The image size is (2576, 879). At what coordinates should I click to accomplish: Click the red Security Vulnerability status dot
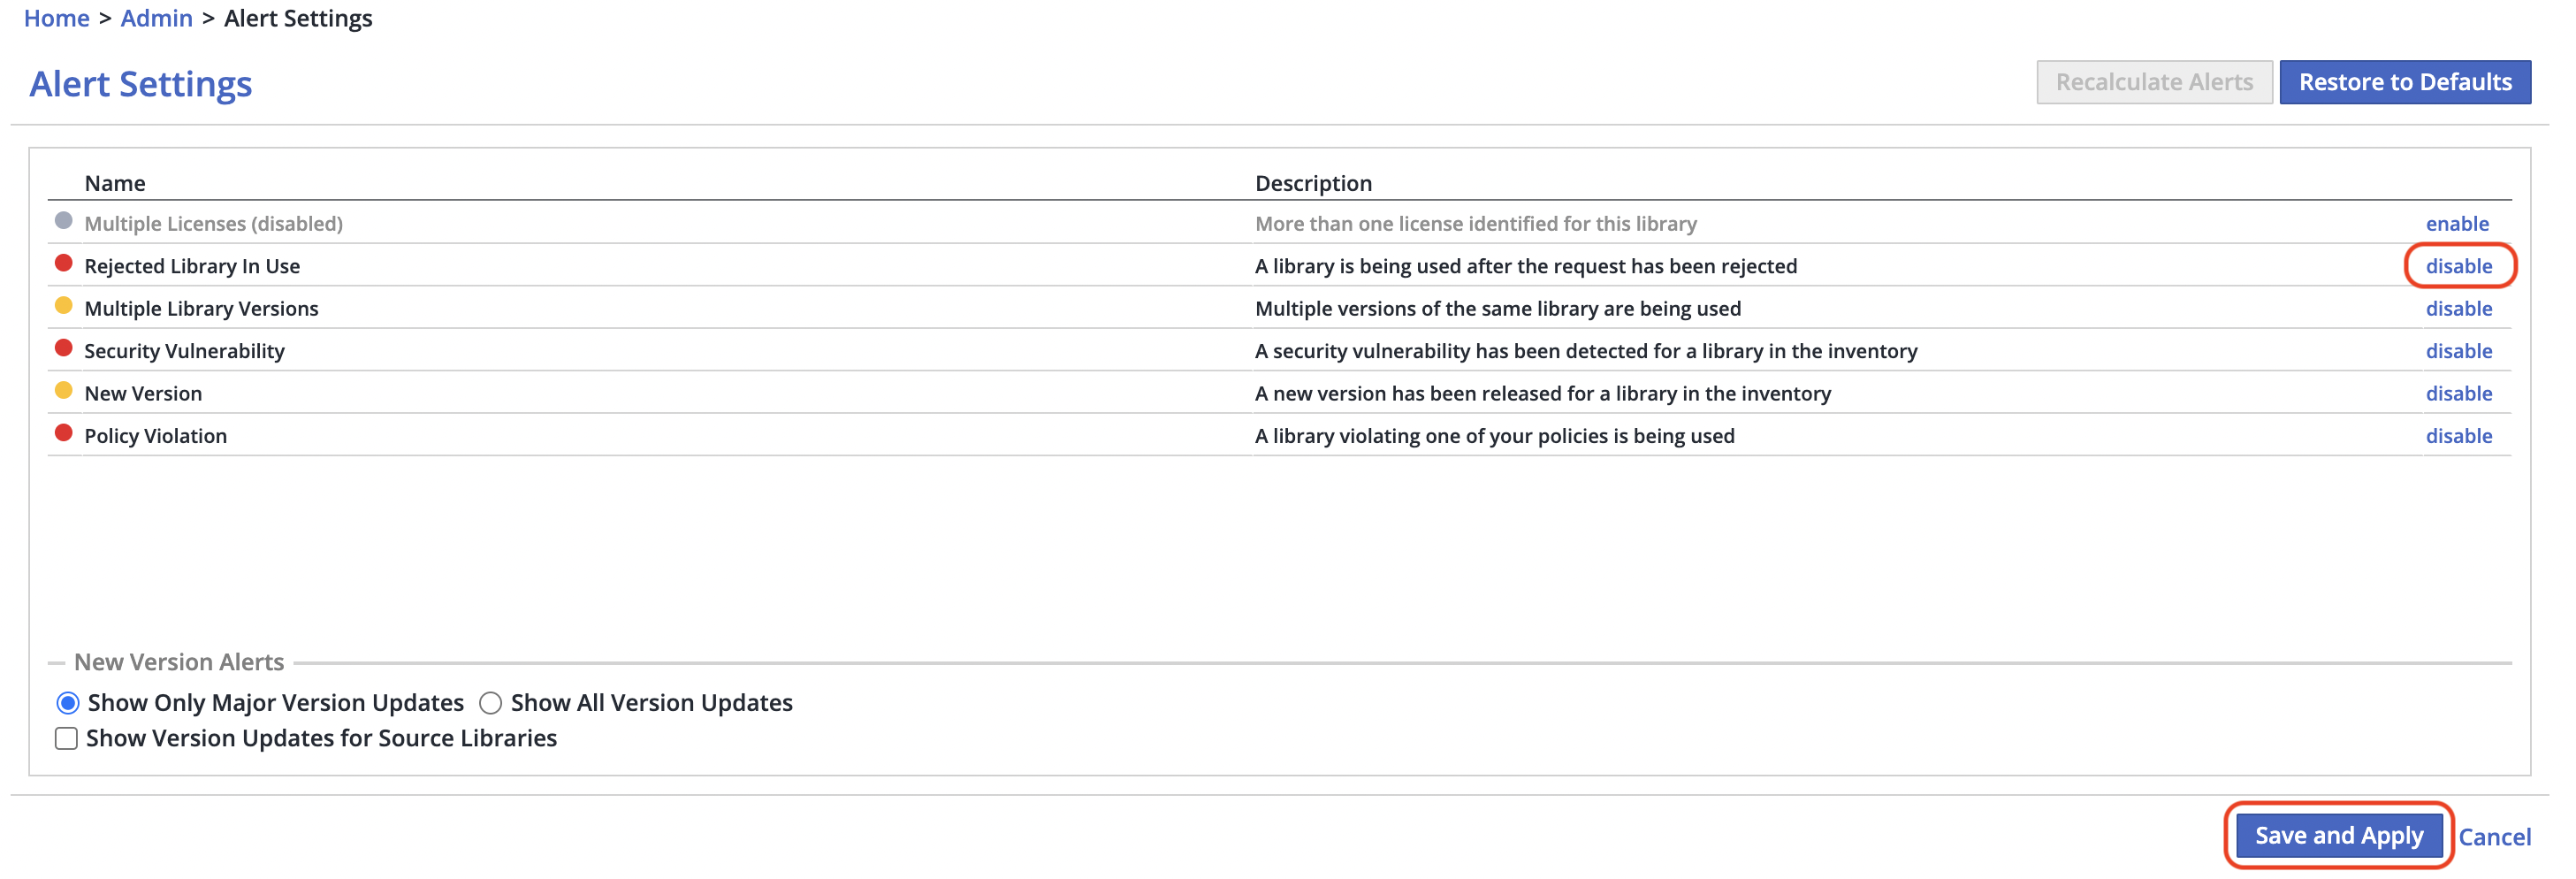point(63,348)
